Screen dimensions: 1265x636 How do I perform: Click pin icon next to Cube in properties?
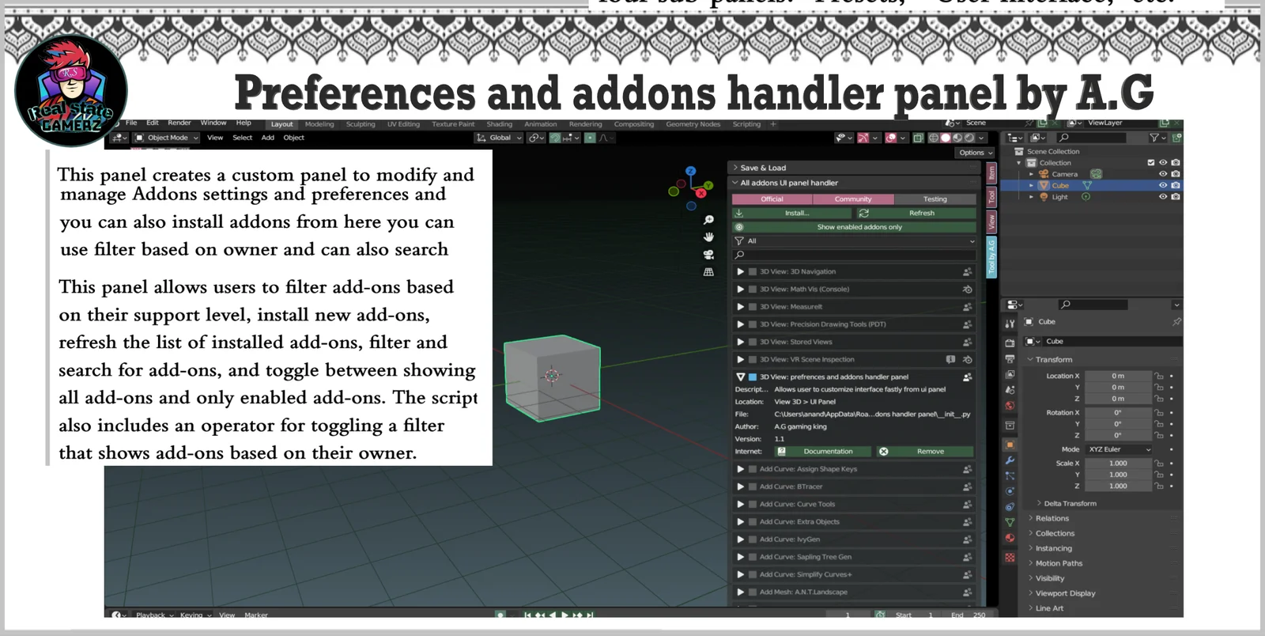[x=1176, y=322]
